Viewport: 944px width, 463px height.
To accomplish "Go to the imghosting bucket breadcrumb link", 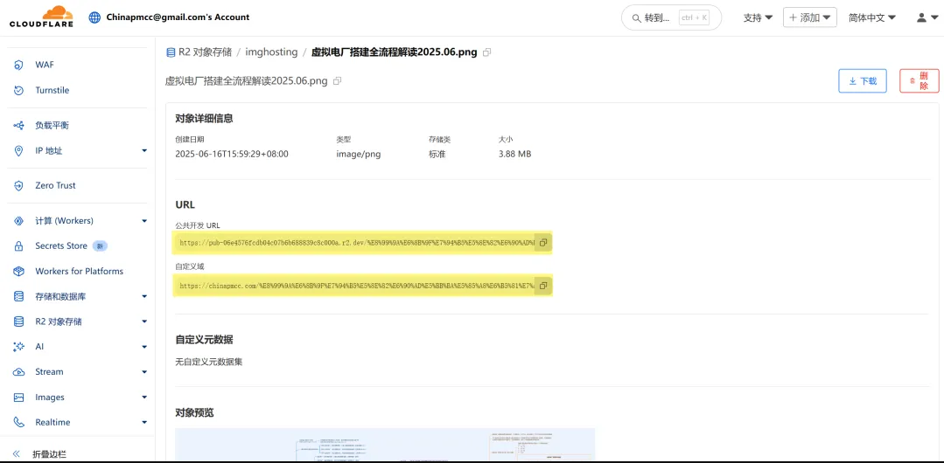I will 271,52.
